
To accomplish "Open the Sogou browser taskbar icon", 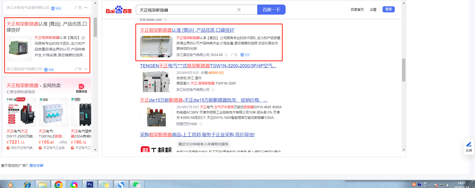I will 121,185.
